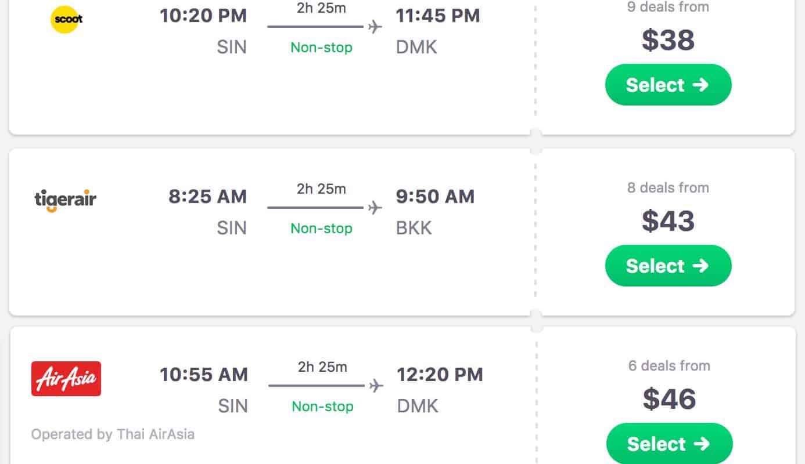The height and width of the screenshot is (464, 805).
Task: Open the "8 deals from" text
Action: click(668, 188)
